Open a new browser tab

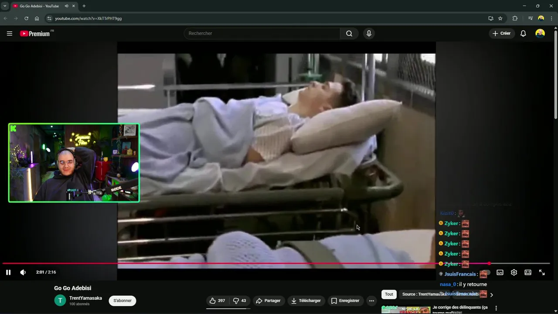(84, 6)
